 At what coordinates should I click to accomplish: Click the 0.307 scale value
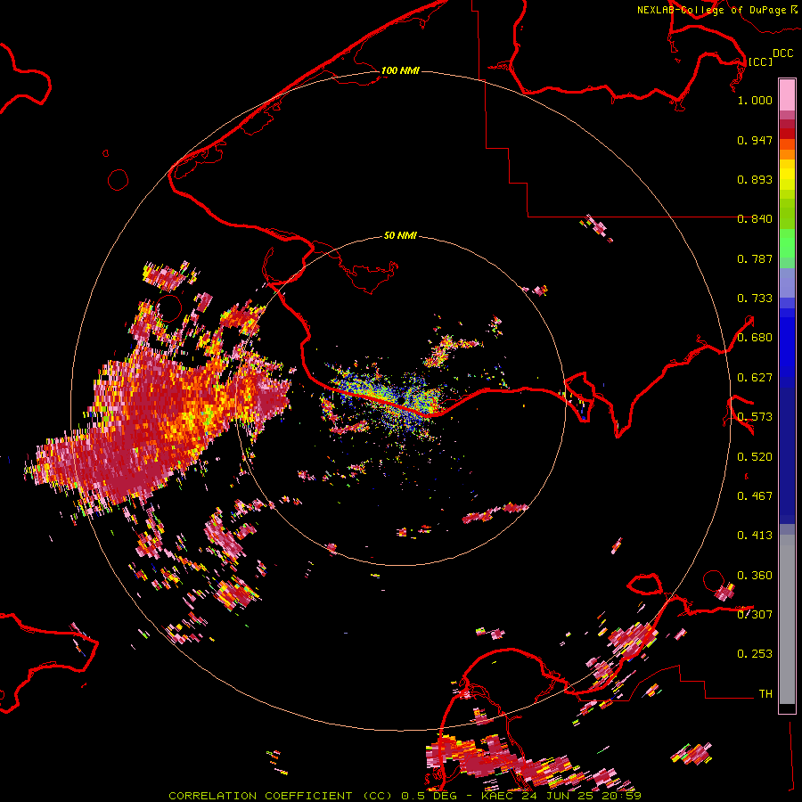coord(755,614)
